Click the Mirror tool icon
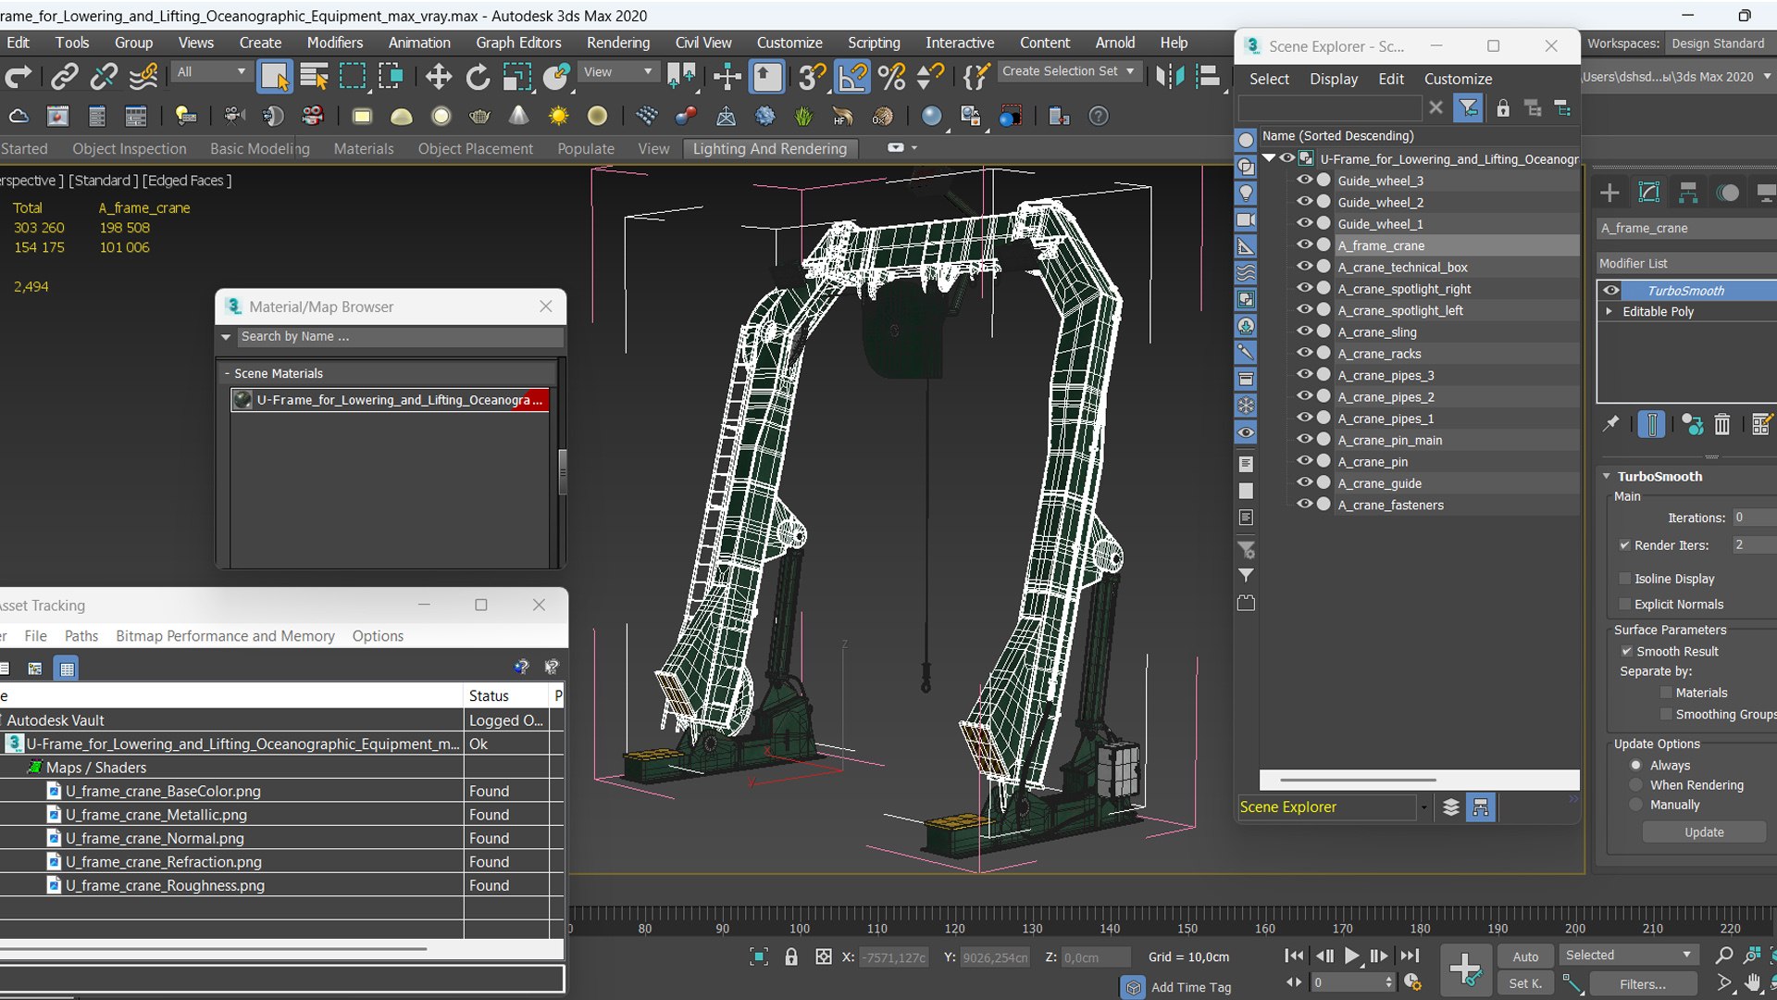The height and width of the screenshot is (1000, 1777). 1170,77
